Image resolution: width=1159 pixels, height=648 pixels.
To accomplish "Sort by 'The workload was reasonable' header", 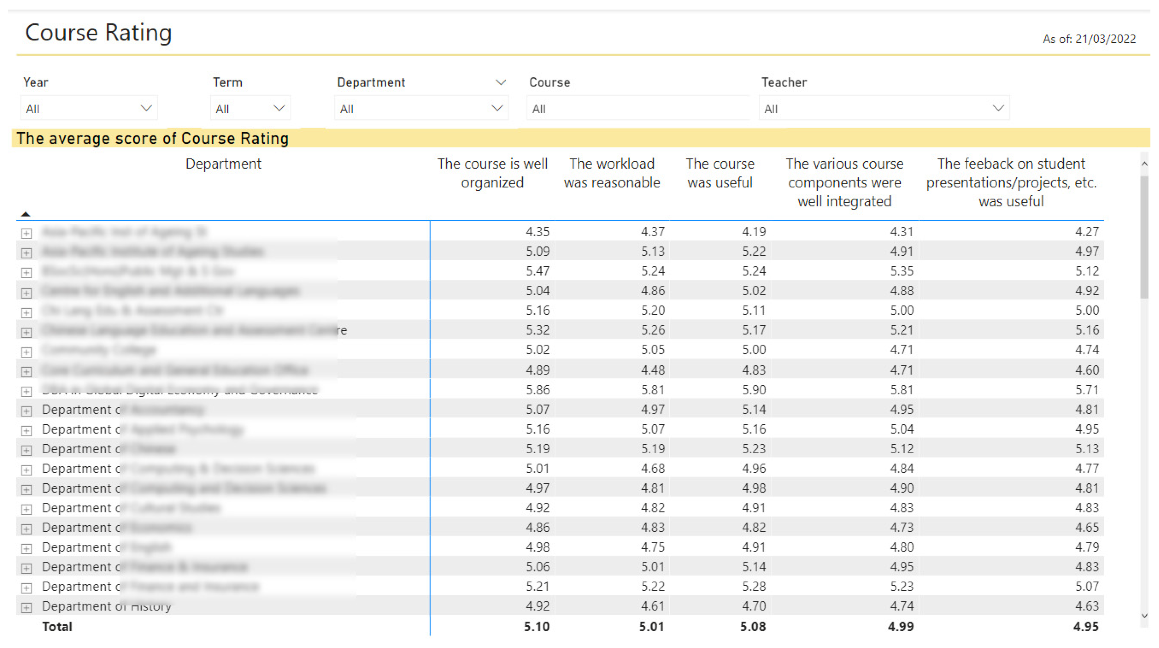I will (x=611, y=173).
